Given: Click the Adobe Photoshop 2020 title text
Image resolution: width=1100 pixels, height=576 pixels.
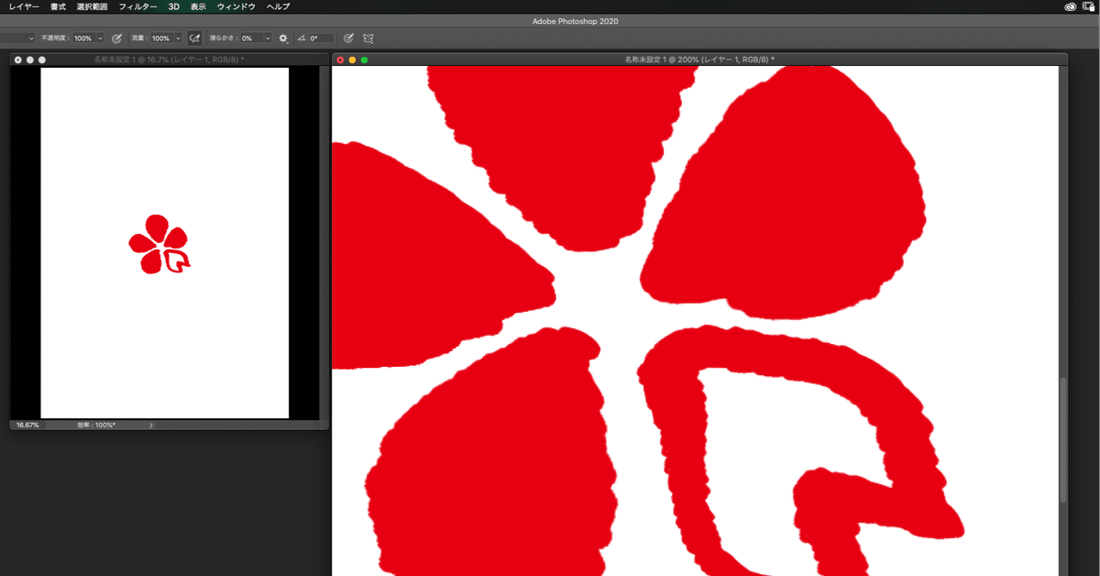Looking at the screenshot, I should [576, 21].
